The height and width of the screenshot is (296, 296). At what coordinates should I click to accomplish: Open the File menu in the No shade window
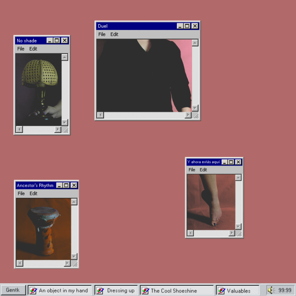[x=21, y=49]
